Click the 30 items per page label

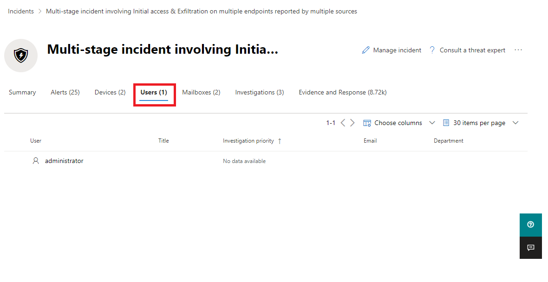pos(479,123)
